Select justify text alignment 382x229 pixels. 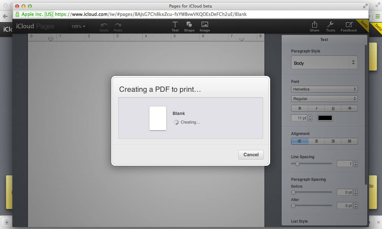point(350,141)
